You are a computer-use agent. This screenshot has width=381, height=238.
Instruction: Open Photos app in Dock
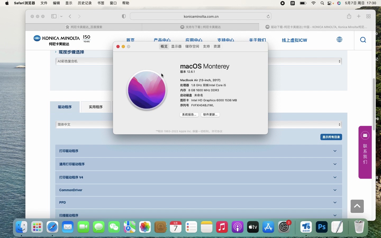[x=145, y=227]
